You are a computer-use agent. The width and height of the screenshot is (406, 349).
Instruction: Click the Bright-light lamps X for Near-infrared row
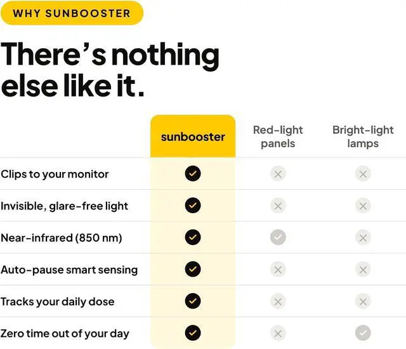pos(363,238)
